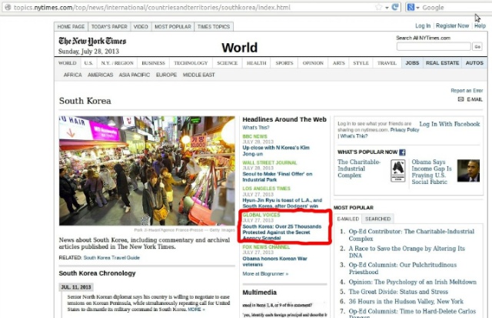Open the SPORTS section

tap(284, 63)
